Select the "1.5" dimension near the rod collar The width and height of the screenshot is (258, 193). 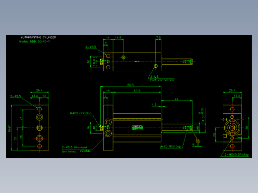point(154,105)
